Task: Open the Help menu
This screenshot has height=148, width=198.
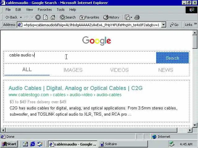Action: (x=73, y=10)
